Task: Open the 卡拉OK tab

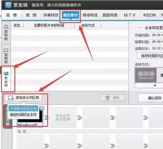Action: coord(149,15)
